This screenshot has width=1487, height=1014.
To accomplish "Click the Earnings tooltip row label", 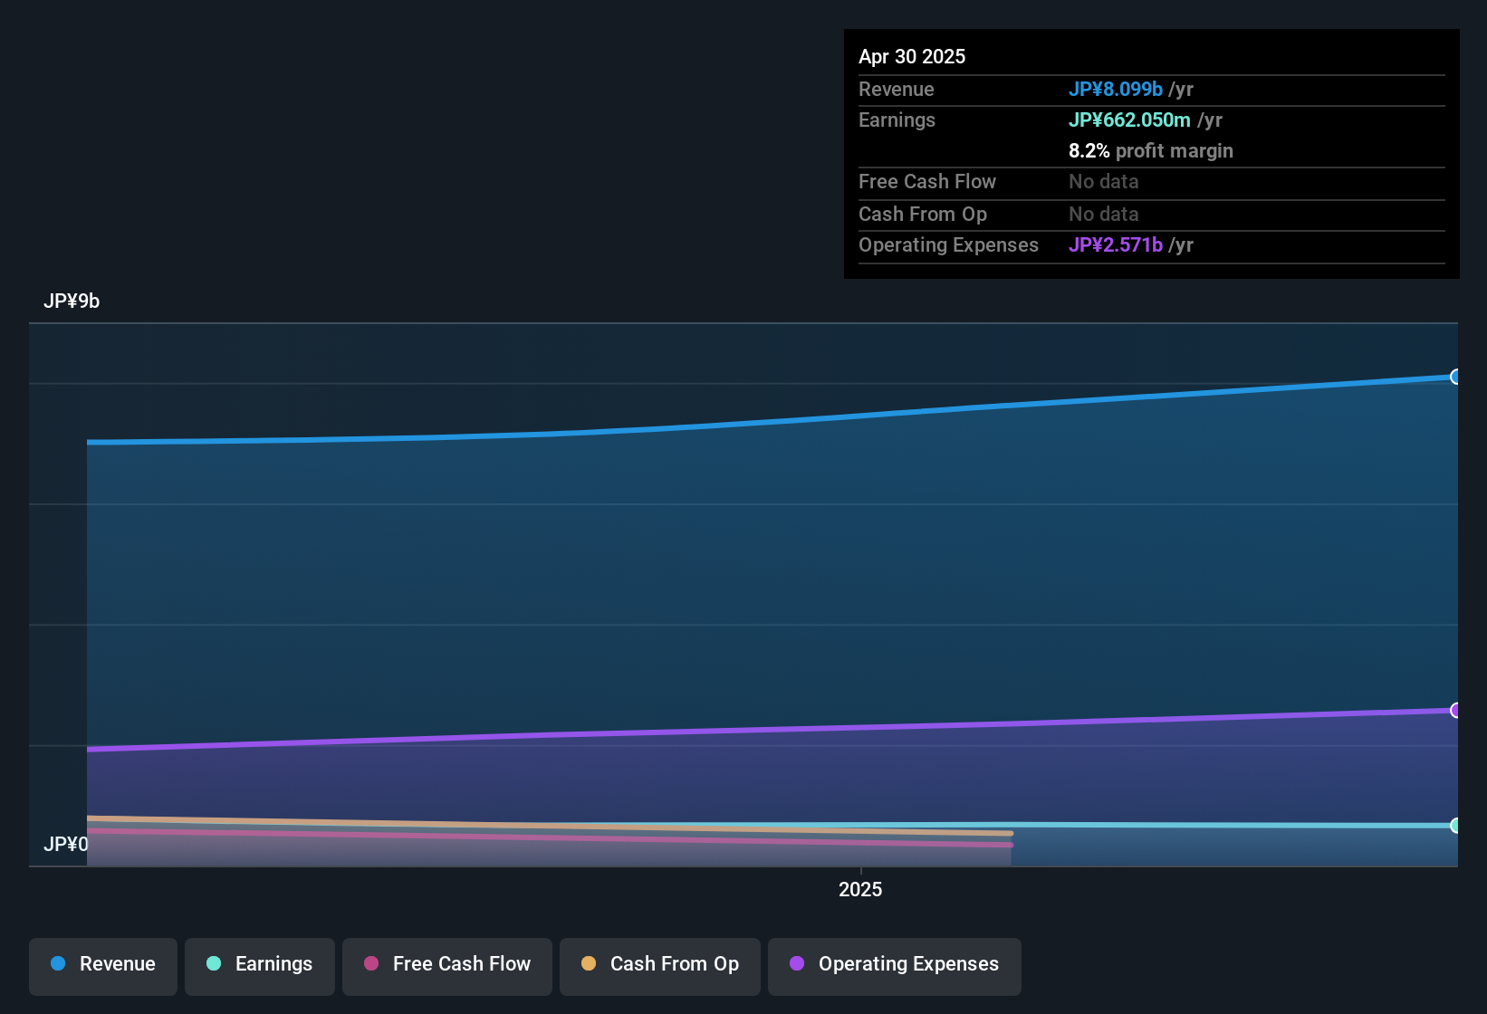I will tap(897, 120).
